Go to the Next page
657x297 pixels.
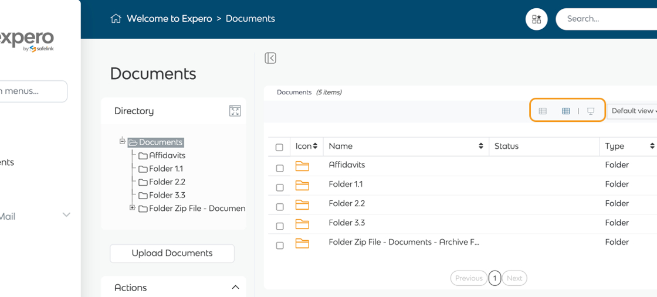pos(514,278)
